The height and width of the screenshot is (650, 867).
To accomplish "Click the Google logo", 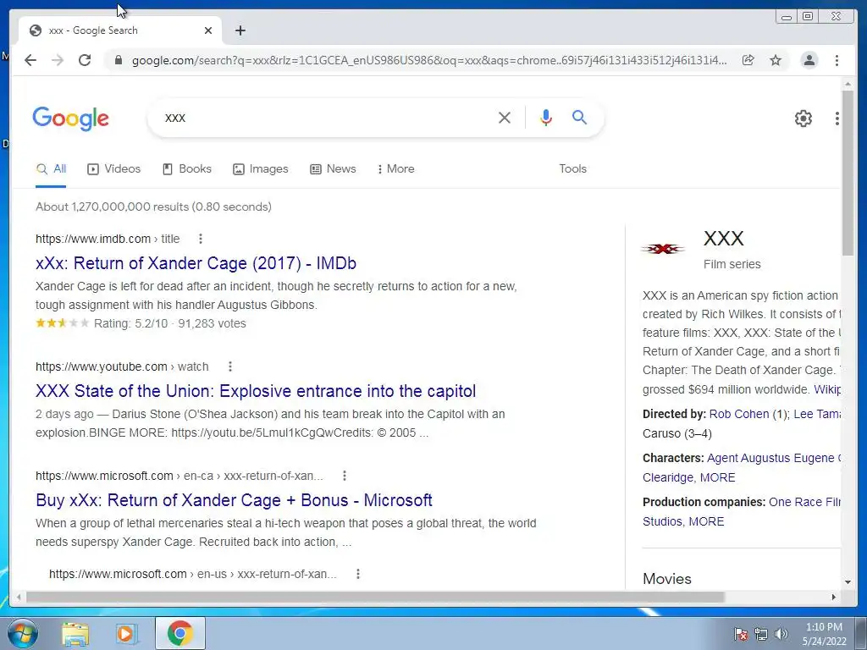I will (71, 118).
